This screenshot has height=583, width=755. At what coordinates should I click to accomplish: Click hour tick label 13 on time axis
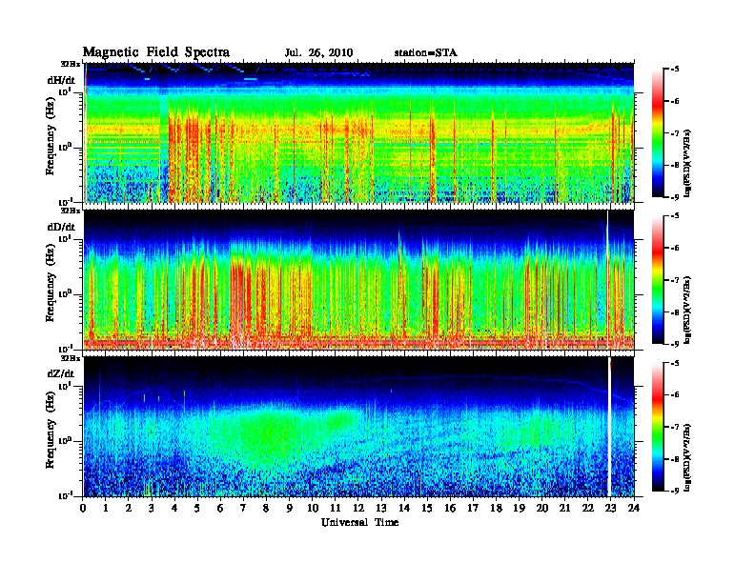tap(381, 509)
